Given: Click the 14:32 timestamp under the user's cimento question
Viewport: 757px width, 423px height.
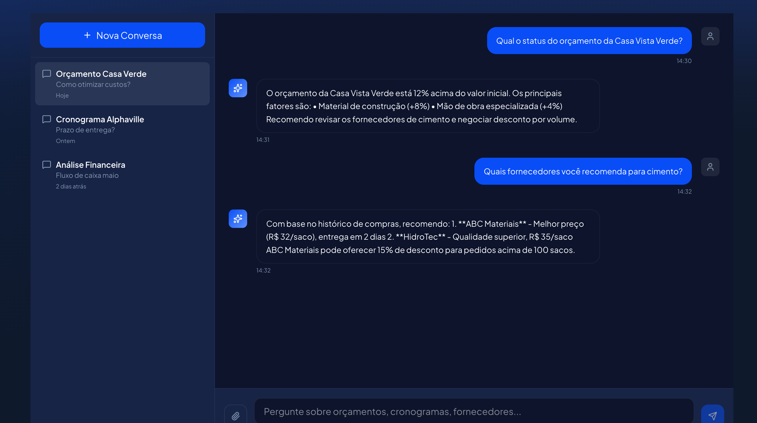Looking at the screenshot, I should 684,192.
